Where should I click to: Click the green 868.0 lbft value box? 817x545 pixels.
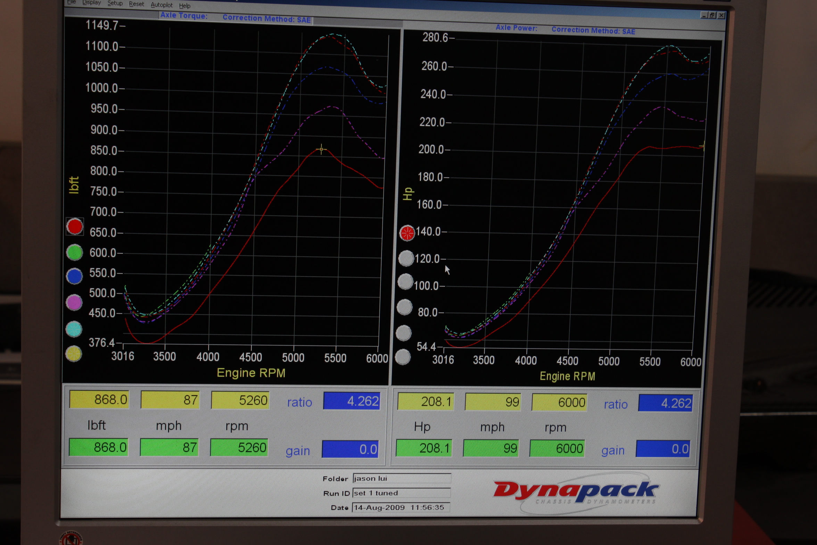pyautogui.click(x=99, y=447)
